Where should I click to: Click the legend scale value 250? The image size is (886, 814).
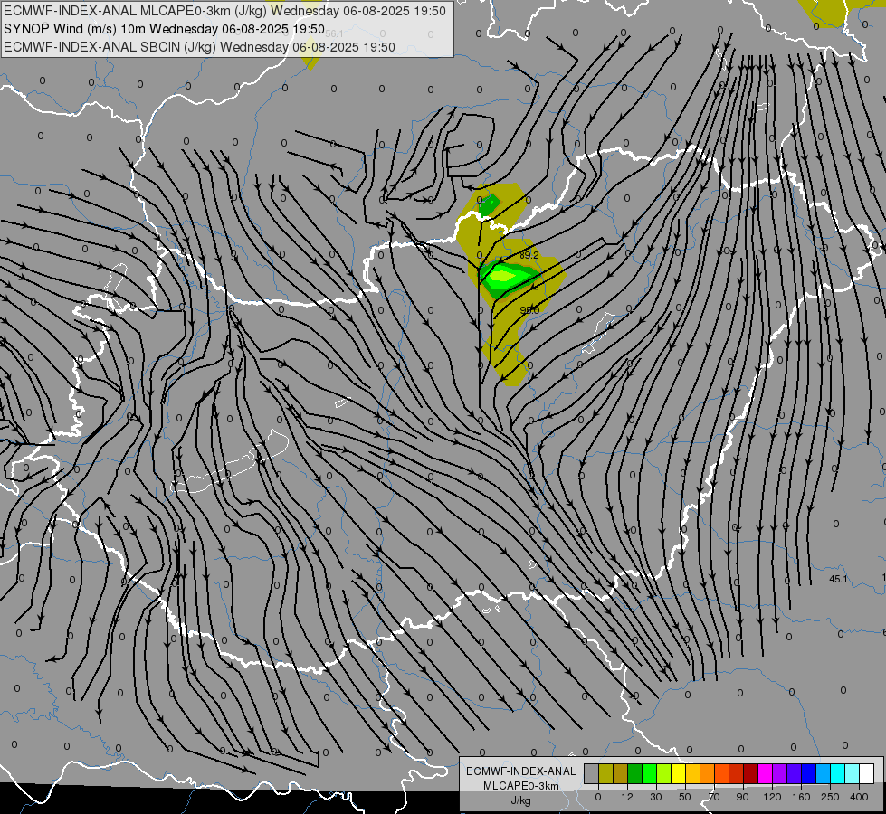point(830,797)
